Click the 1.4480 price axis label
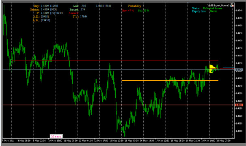This screenshot has width=246, height=146. click(239, 26)
